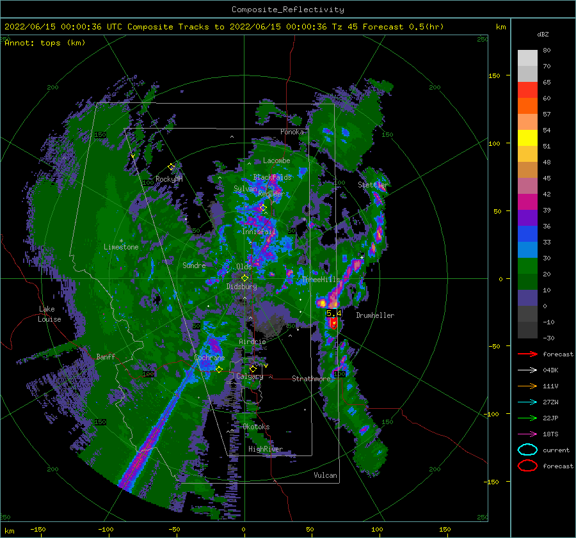Image resolution: width=576 pixels, height=538 pixels.
Task: Click the HighRiver town label
Action: pyautogui.click(x=265, y=449)
